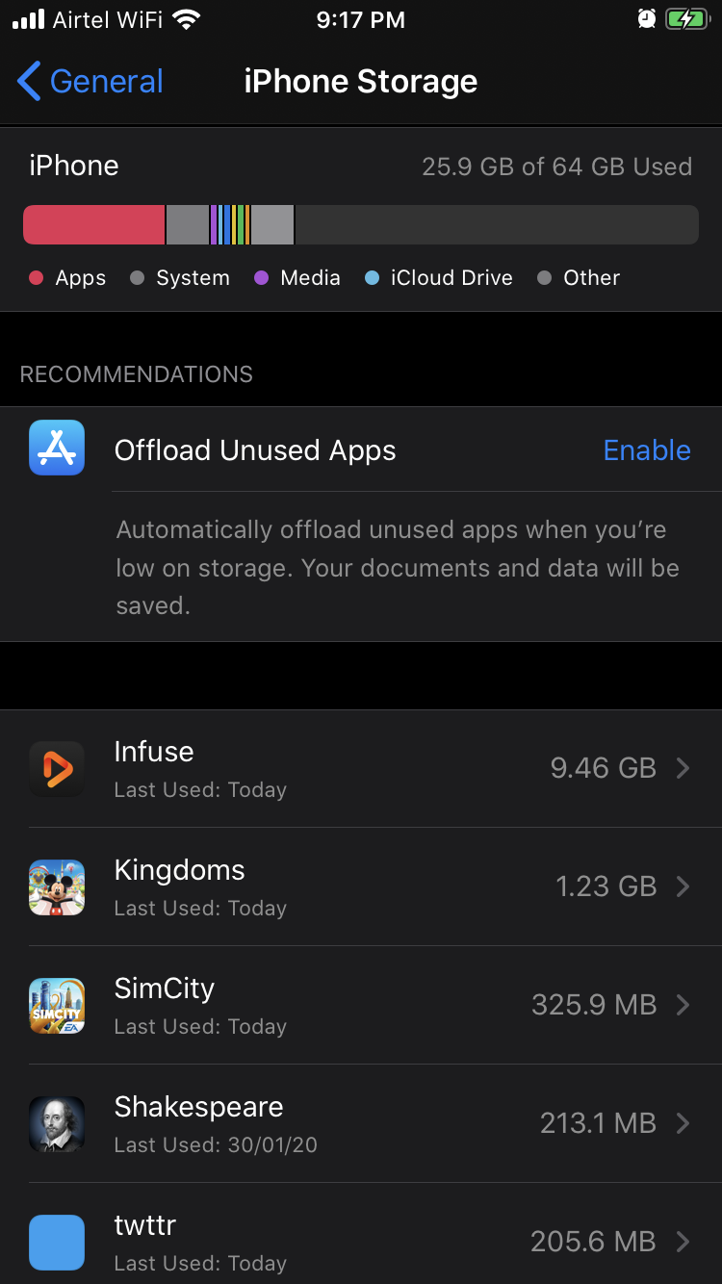The height and width of the screenshot is (1284, 722).
Task: Tap the Shakespeare portrait app icon
Action: [57, 1123]
